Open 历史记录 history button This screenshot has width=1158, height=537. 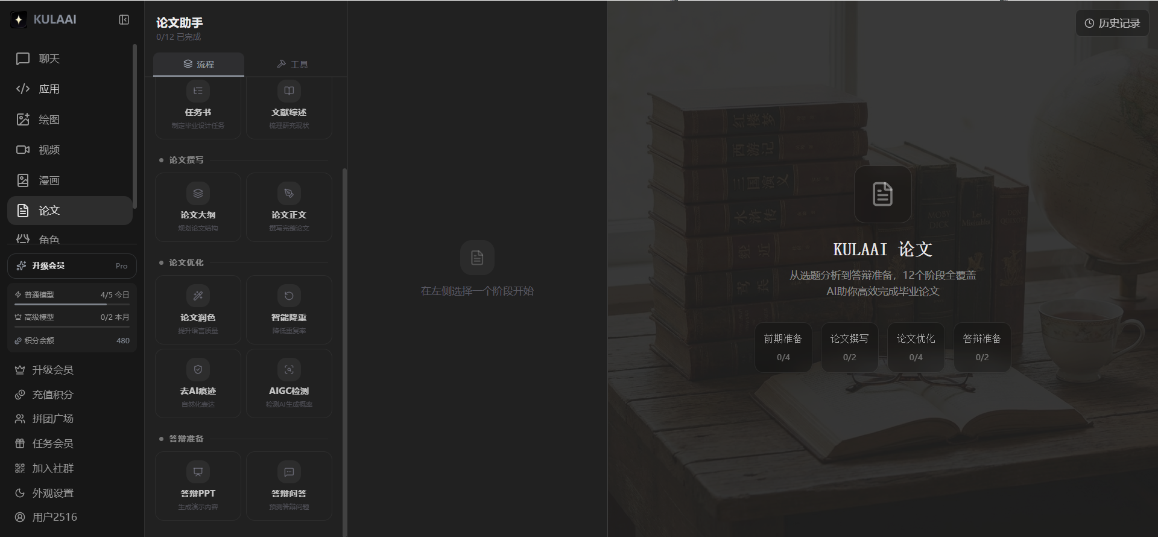[1112, 23]
